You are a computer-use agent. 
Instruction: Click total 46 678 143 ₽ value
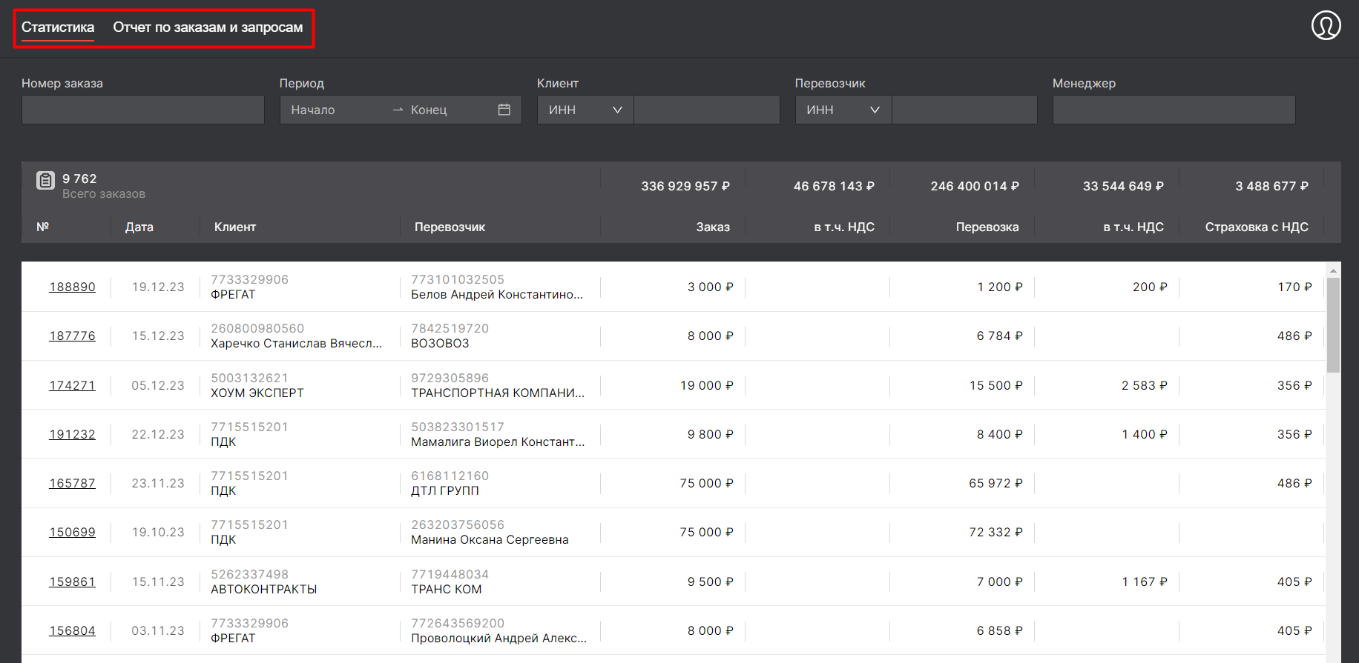pos(834,186)
